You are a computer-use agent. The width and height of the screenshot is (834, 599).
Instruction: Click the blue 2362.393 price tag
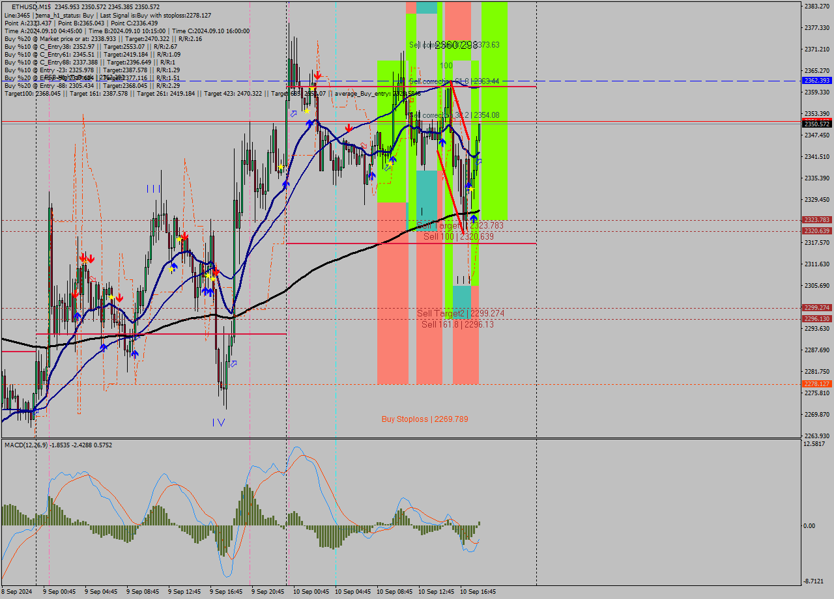click(816, 81)
